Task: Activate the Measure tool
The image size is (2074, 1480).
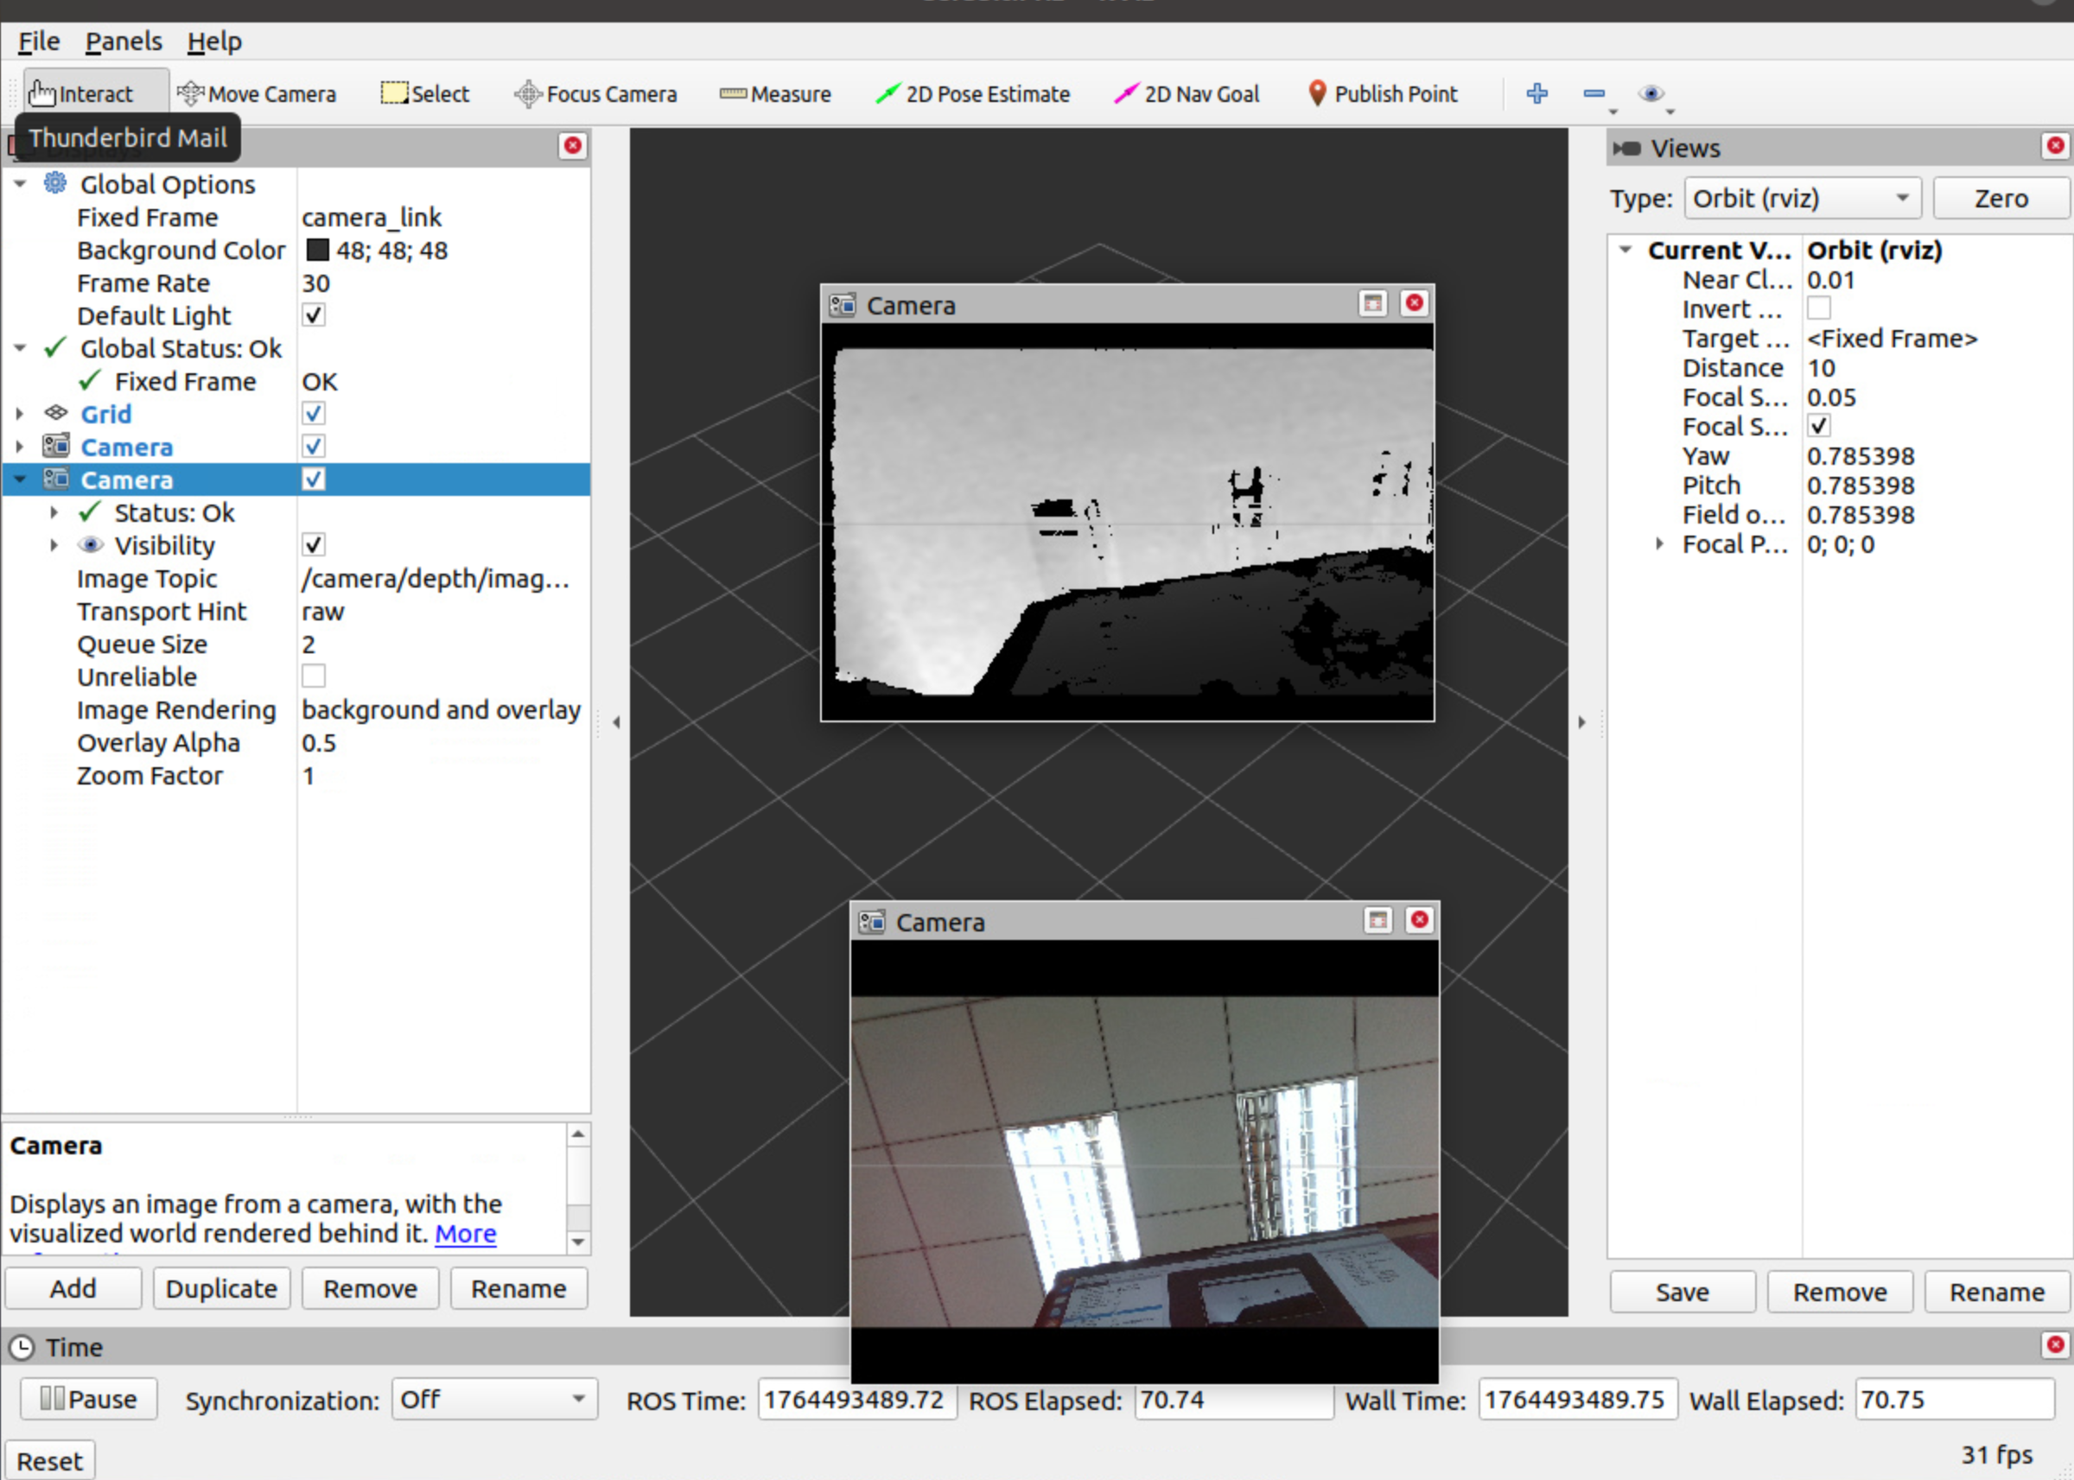Action: point(775,94)
